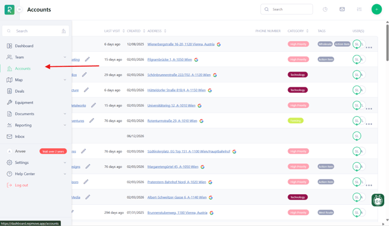Click pencil edit icon on Albert-Schweitzer-Gasse row

pyautogui.click(x=88, y=197)
